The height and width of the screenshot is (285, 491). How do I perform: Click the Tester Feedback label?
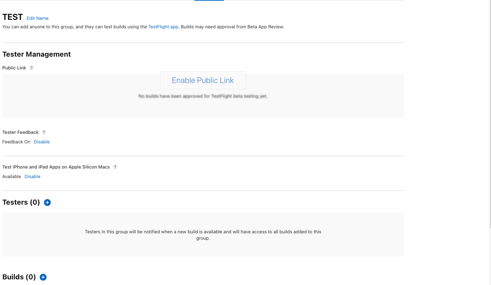click(21, 132)
